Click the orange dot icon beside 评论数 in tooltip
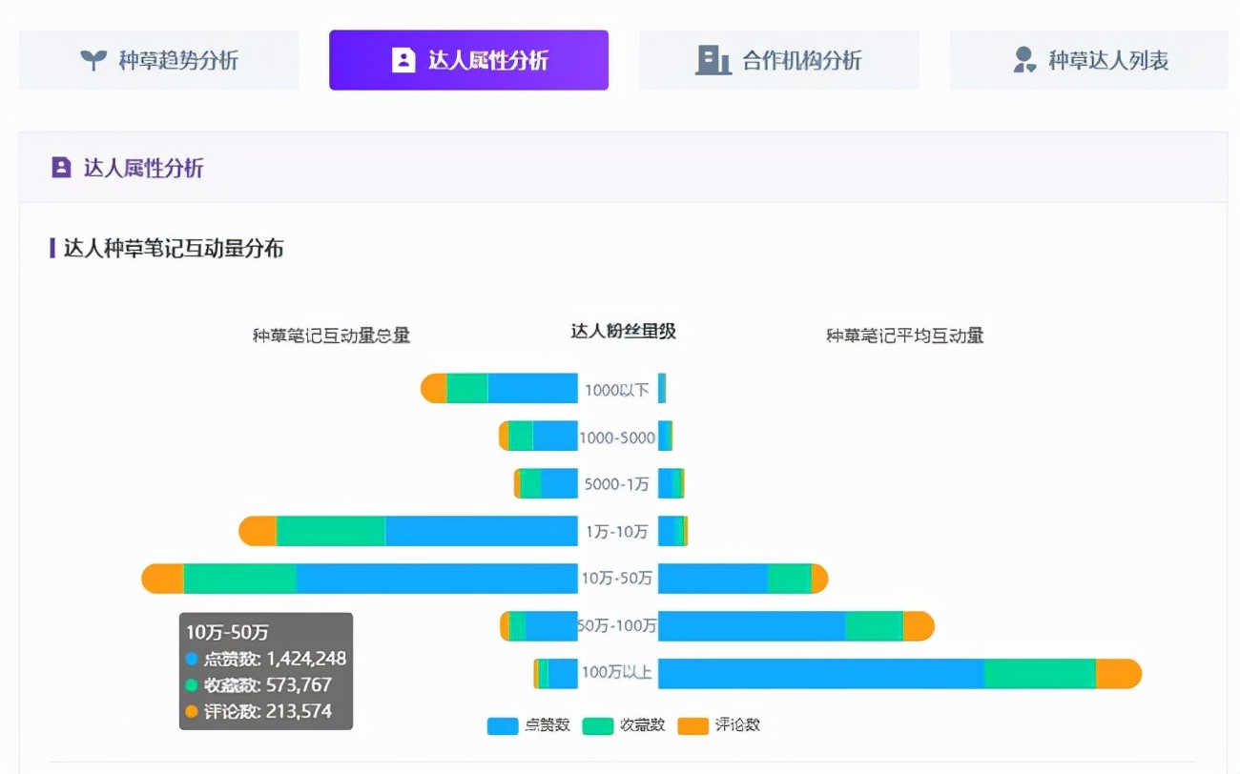 coord(191,712)
